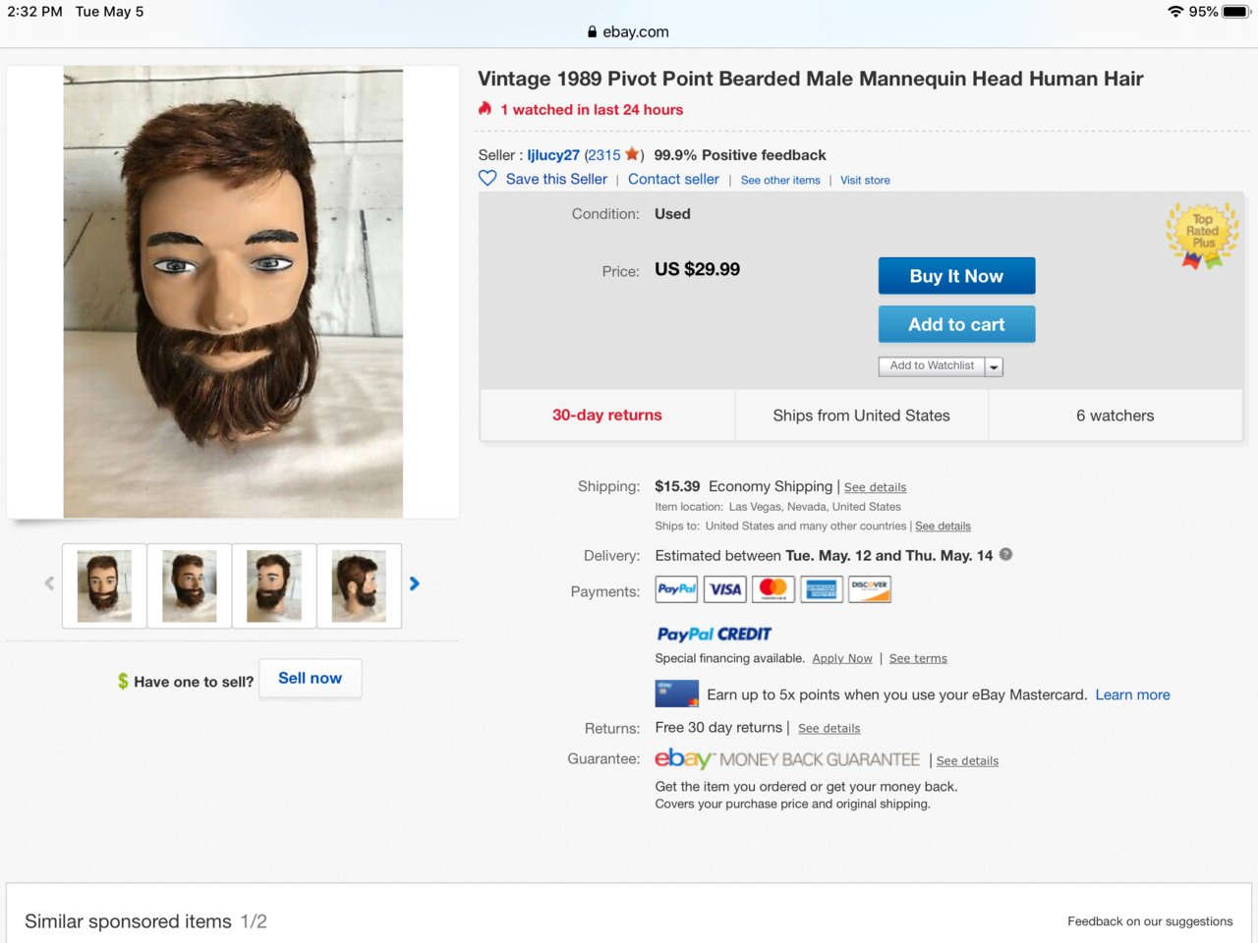Open the Visit store link
The width and height of the screenshot is (1258, 943).
(865, 181)
